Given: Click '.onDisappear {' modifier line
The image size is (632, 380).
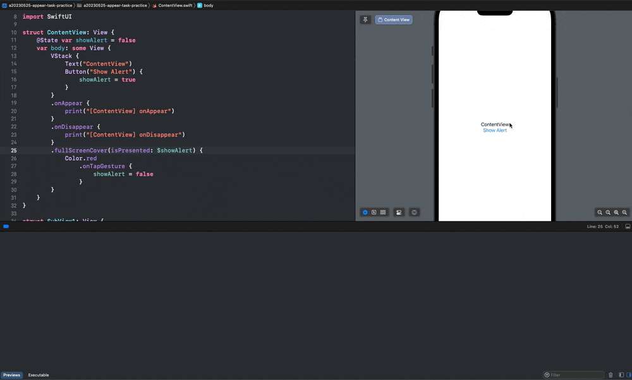Looking at the screenshot, I should (x=75, y=126).
